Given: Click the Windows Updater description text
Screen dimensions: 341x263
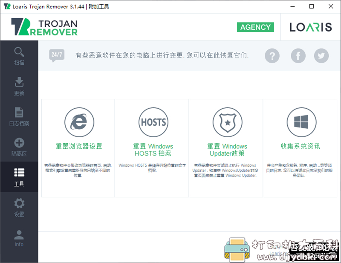Looking at the screenshot, I should (x=225, y=171).
